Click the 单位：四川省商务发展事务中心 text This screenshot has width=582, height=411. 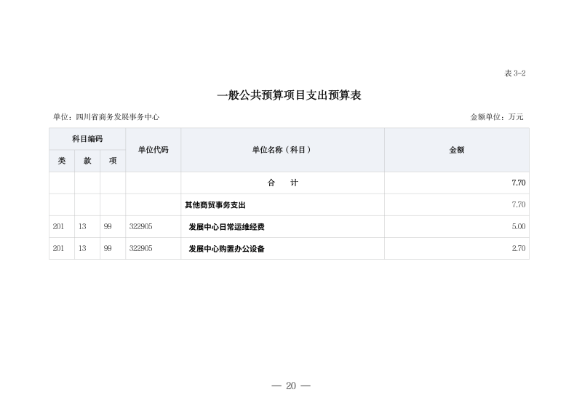tap(106, 116)
